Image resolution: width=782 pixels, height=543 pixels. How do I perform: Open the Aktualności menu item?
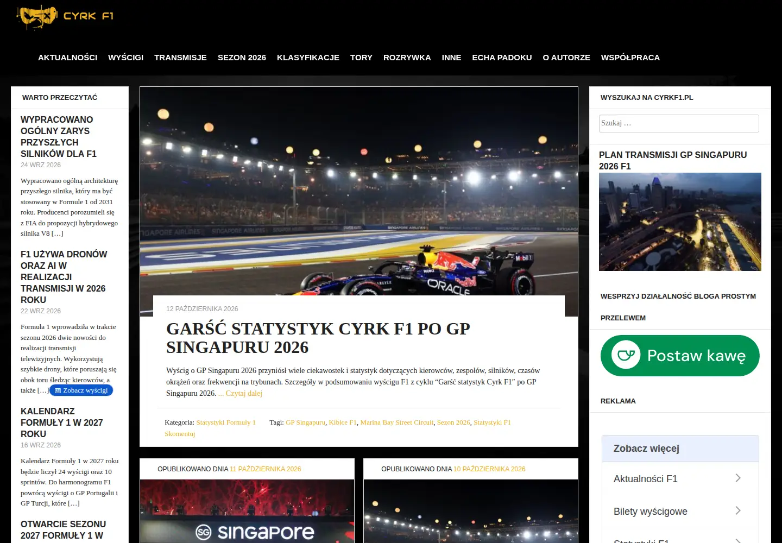coord(67,58)
